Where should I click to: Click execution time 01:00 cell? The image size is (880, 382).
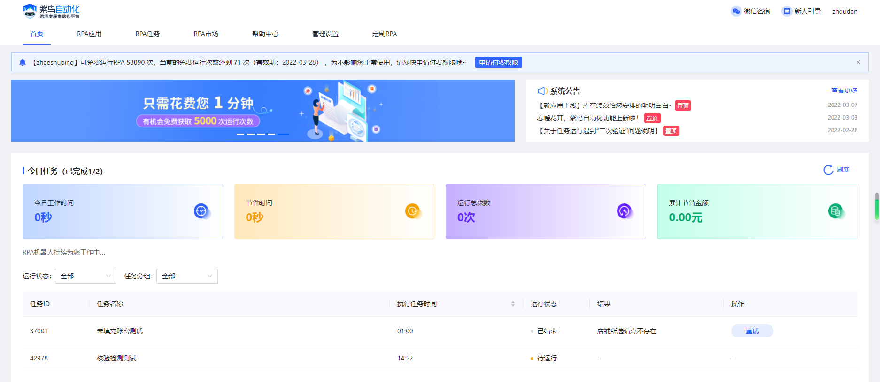click(x=405, y=331)
